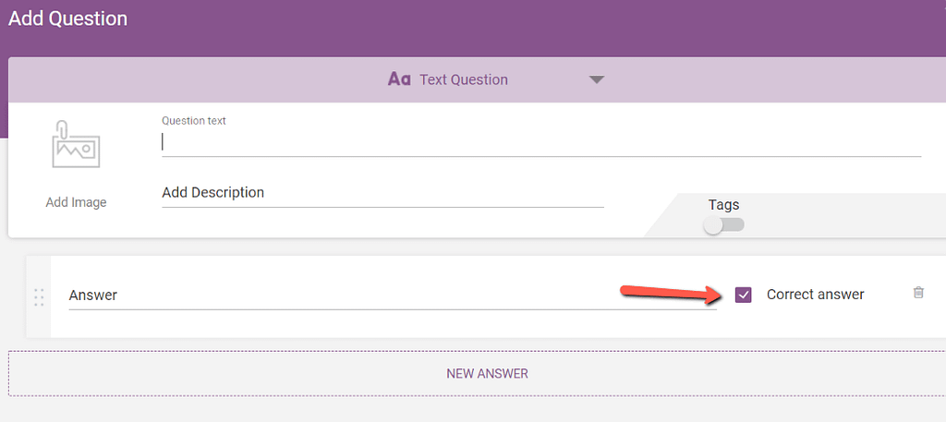Expand the question type dropdown arrow
The height and width of the screenshot is (422, 946).
point(597,79)
